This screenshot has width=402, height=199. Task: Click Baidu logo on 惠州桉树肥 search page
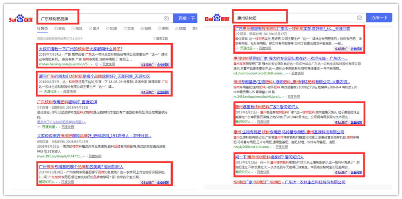(217, 18)
